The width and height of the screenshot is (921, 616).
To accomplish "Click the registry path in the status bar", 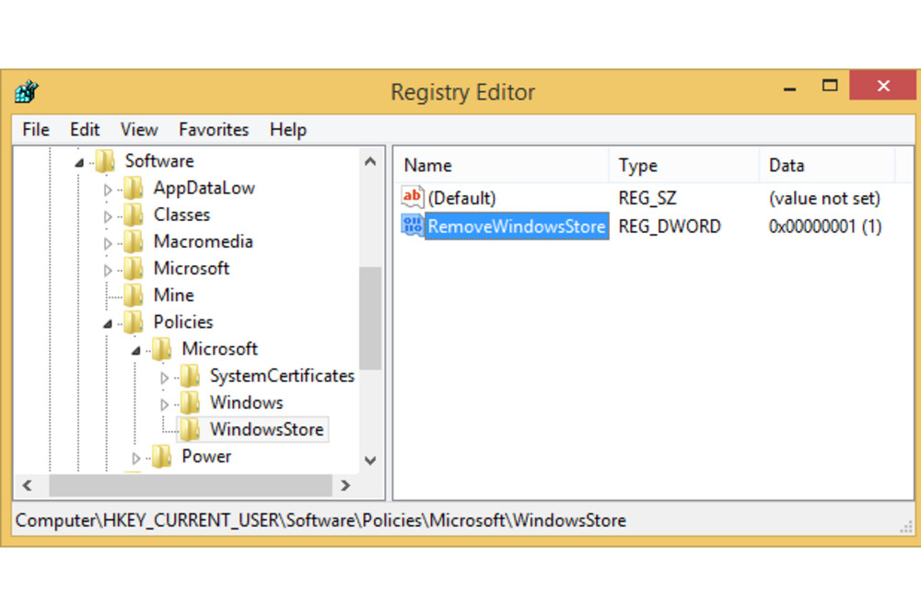I will coord(321,520).
